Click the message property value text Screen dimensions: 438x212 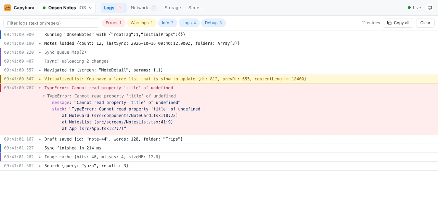click(127, 103)
